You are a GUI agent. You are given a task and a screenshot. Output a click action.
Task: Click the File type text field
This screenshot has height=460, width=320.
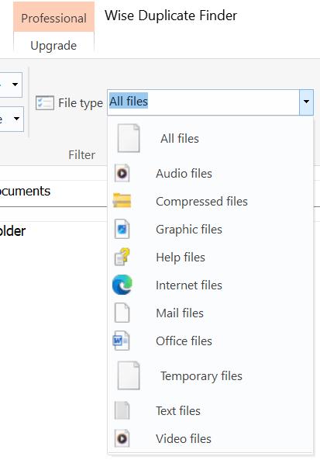point(203,102)
